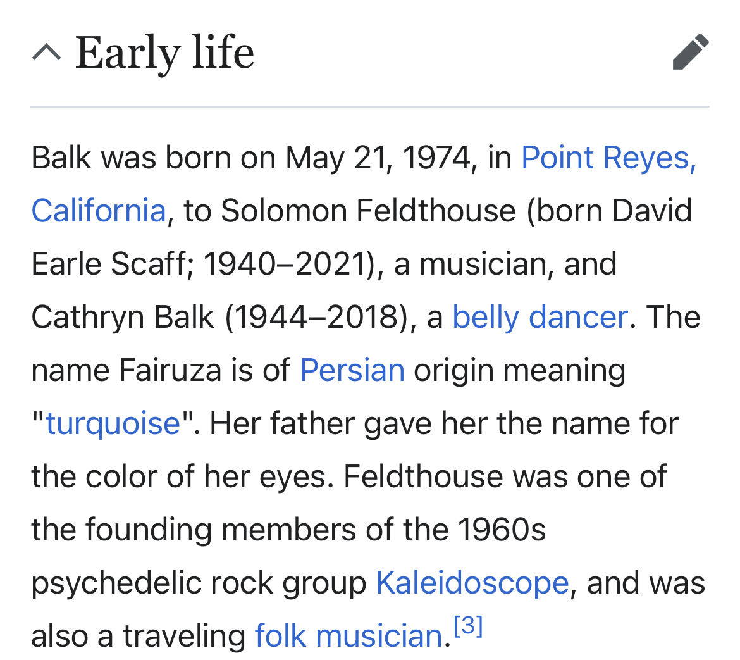This screenshot has height=660, width=740.
Task: Click the pencil edit icon for Early life
Action: [691, 52]
